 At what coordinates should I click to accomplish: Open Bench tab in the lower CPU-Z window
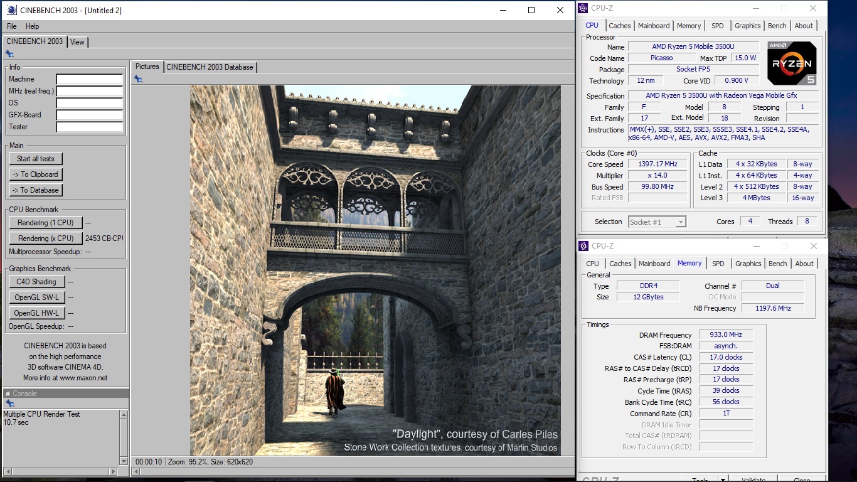pos(778,264)
